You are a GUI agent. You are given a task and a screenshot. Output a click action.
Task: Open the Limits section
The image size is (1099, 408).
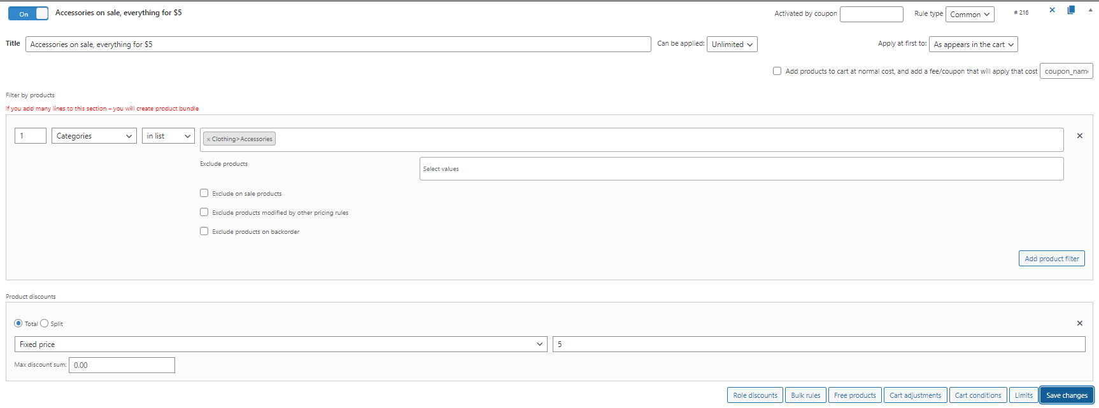point(1024,395)
